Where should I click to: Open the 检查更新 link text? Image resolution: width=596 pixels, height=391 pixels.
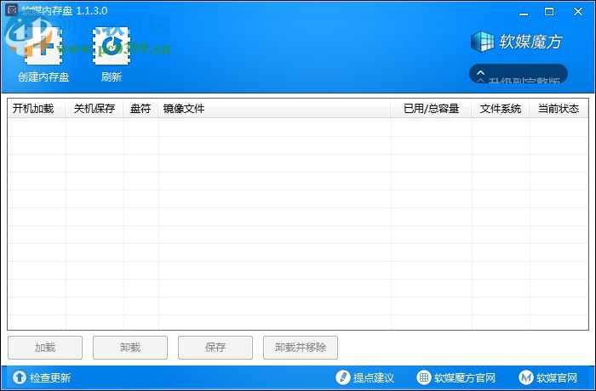pos(50,377)
